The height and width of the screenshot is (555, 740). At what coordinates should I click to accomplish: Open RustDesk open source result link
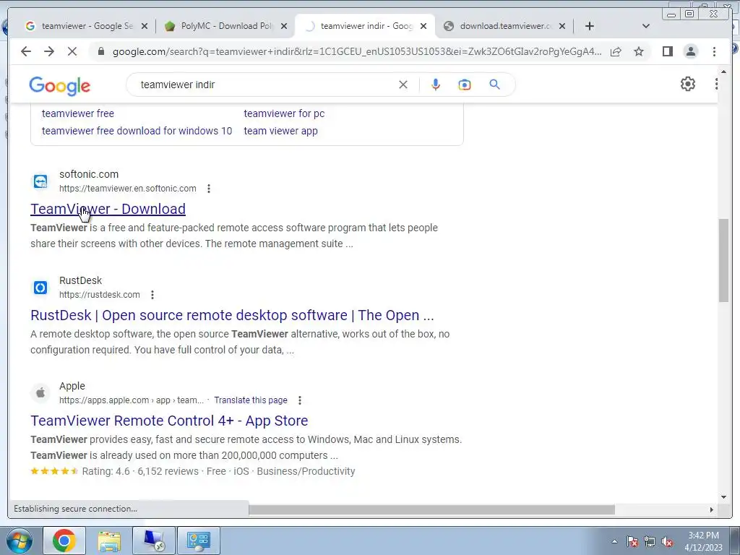(x=232, y=315)
